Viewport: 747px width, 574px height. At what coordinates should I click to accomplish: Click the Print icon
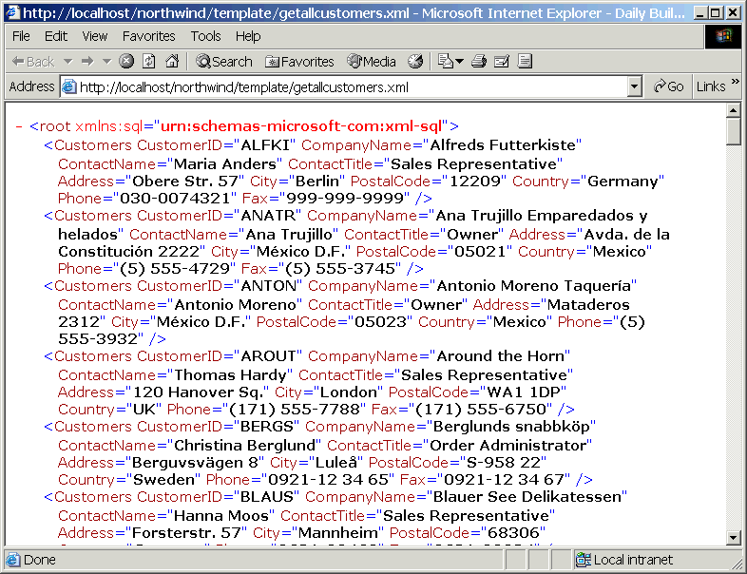479,62
